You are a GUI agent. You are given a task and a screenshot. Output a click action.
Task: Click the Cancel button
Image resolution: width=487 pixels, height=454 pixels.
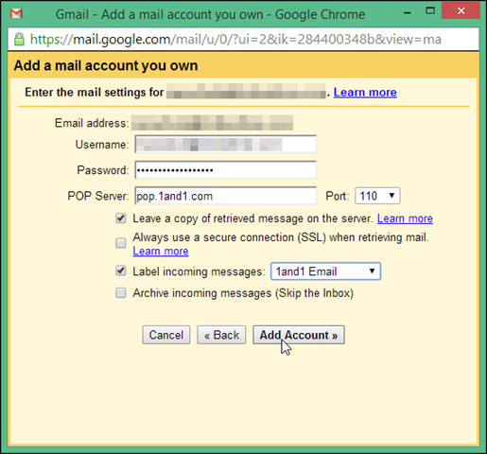tap(166, 335)
